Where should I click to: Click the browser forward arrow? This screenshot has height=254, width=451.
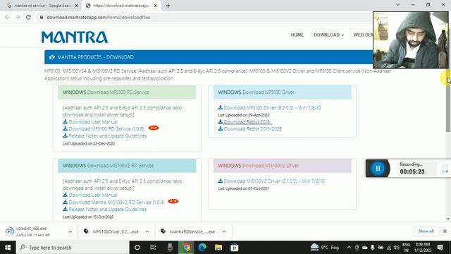[18, 17]
